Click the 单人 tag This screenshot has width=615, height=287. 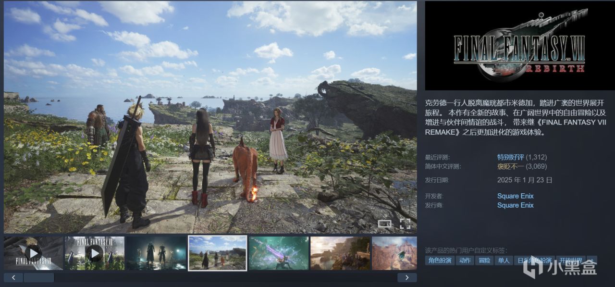[504, 260]
